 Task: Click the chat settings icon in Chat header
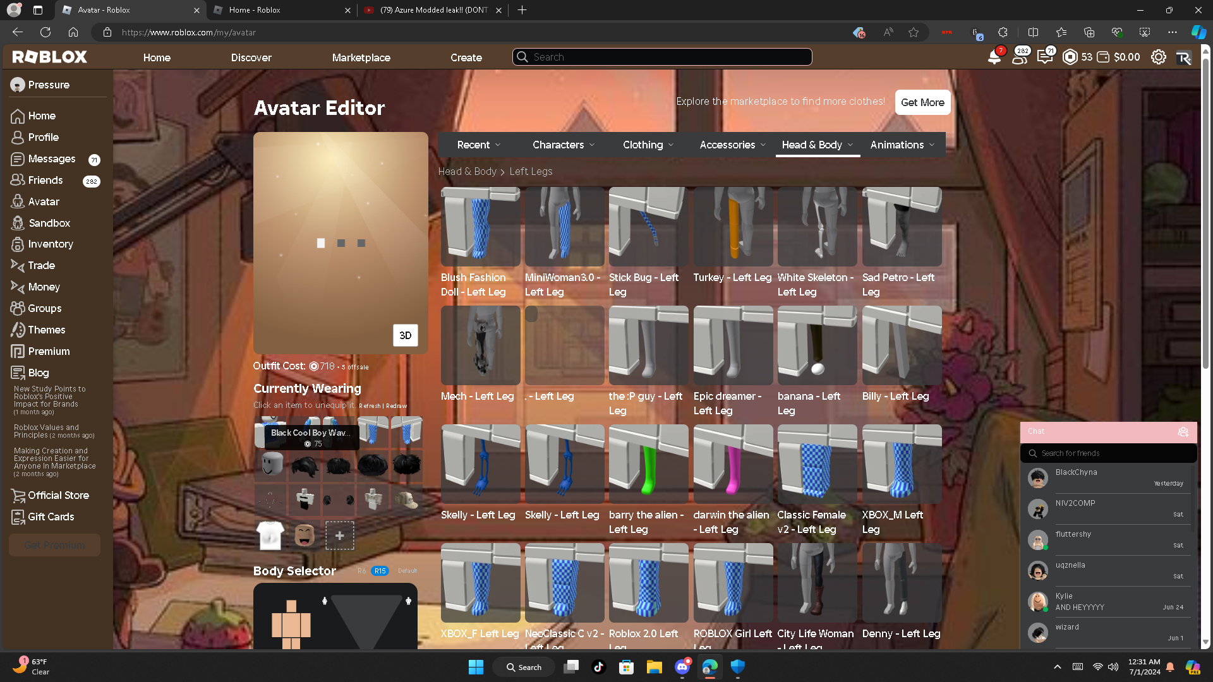point(1183,432)
